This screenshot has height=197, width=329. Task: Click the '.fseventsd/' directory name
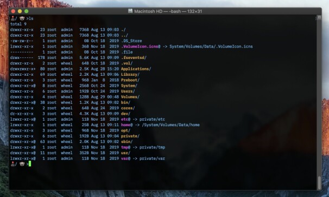(x=134, y=58)
